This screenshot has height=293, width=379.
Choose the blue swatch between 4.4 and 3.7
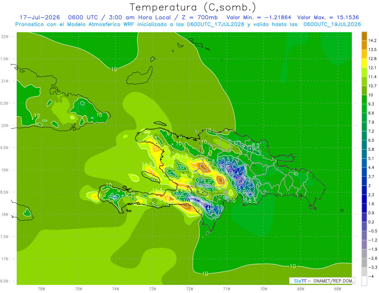(x=364, y=172)
